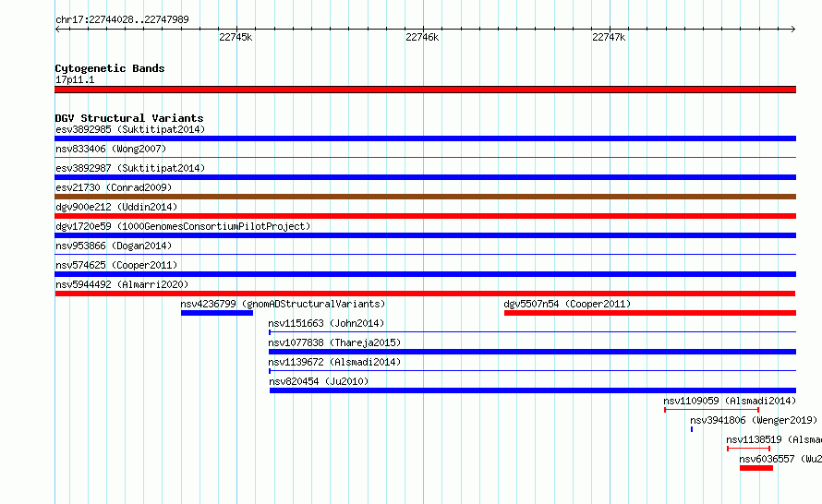Open the DGV Structural Variants track heading
822x504 pixels.
129,118
